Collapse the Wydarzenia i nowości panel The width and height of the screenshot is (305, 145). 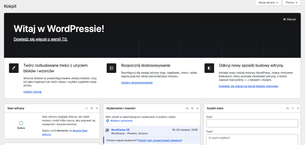tap(197, 108)
